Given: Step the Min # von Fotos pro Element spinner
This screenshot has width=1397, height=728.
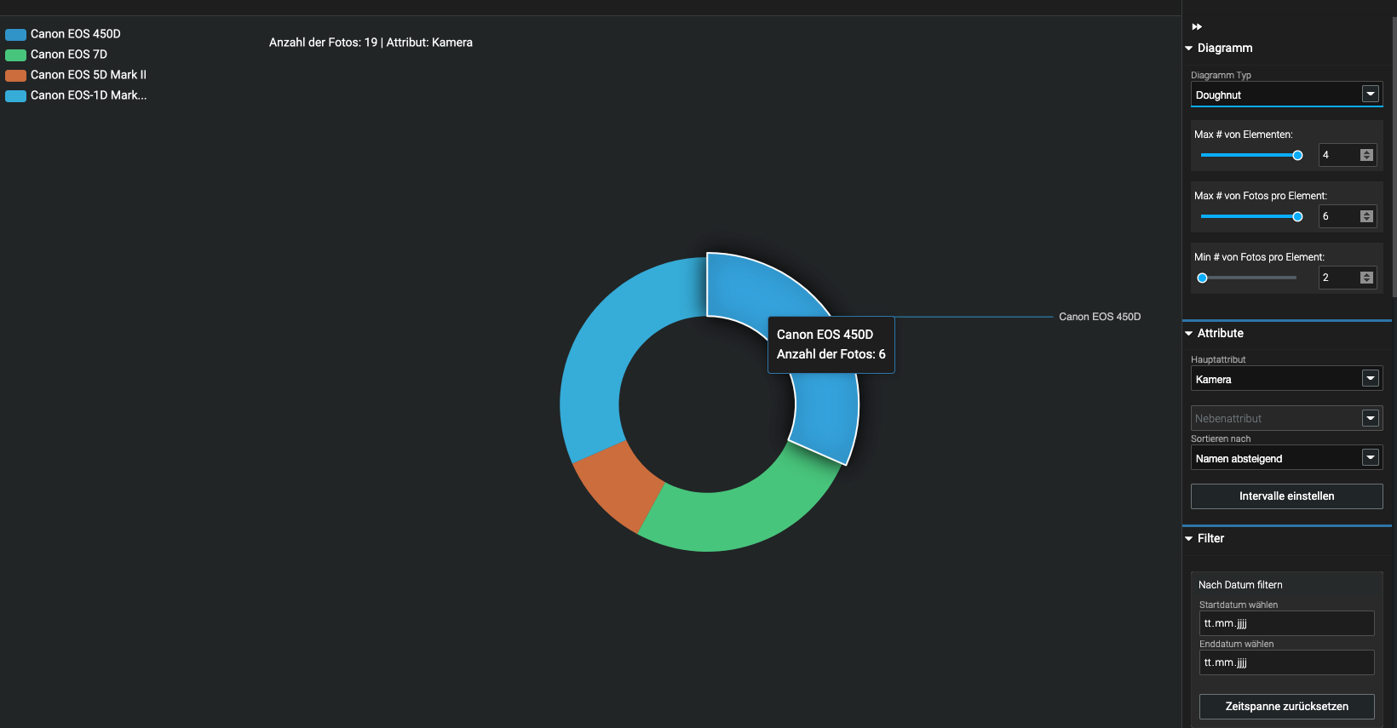Looking at the screenshot, I should click(1366, 278).
